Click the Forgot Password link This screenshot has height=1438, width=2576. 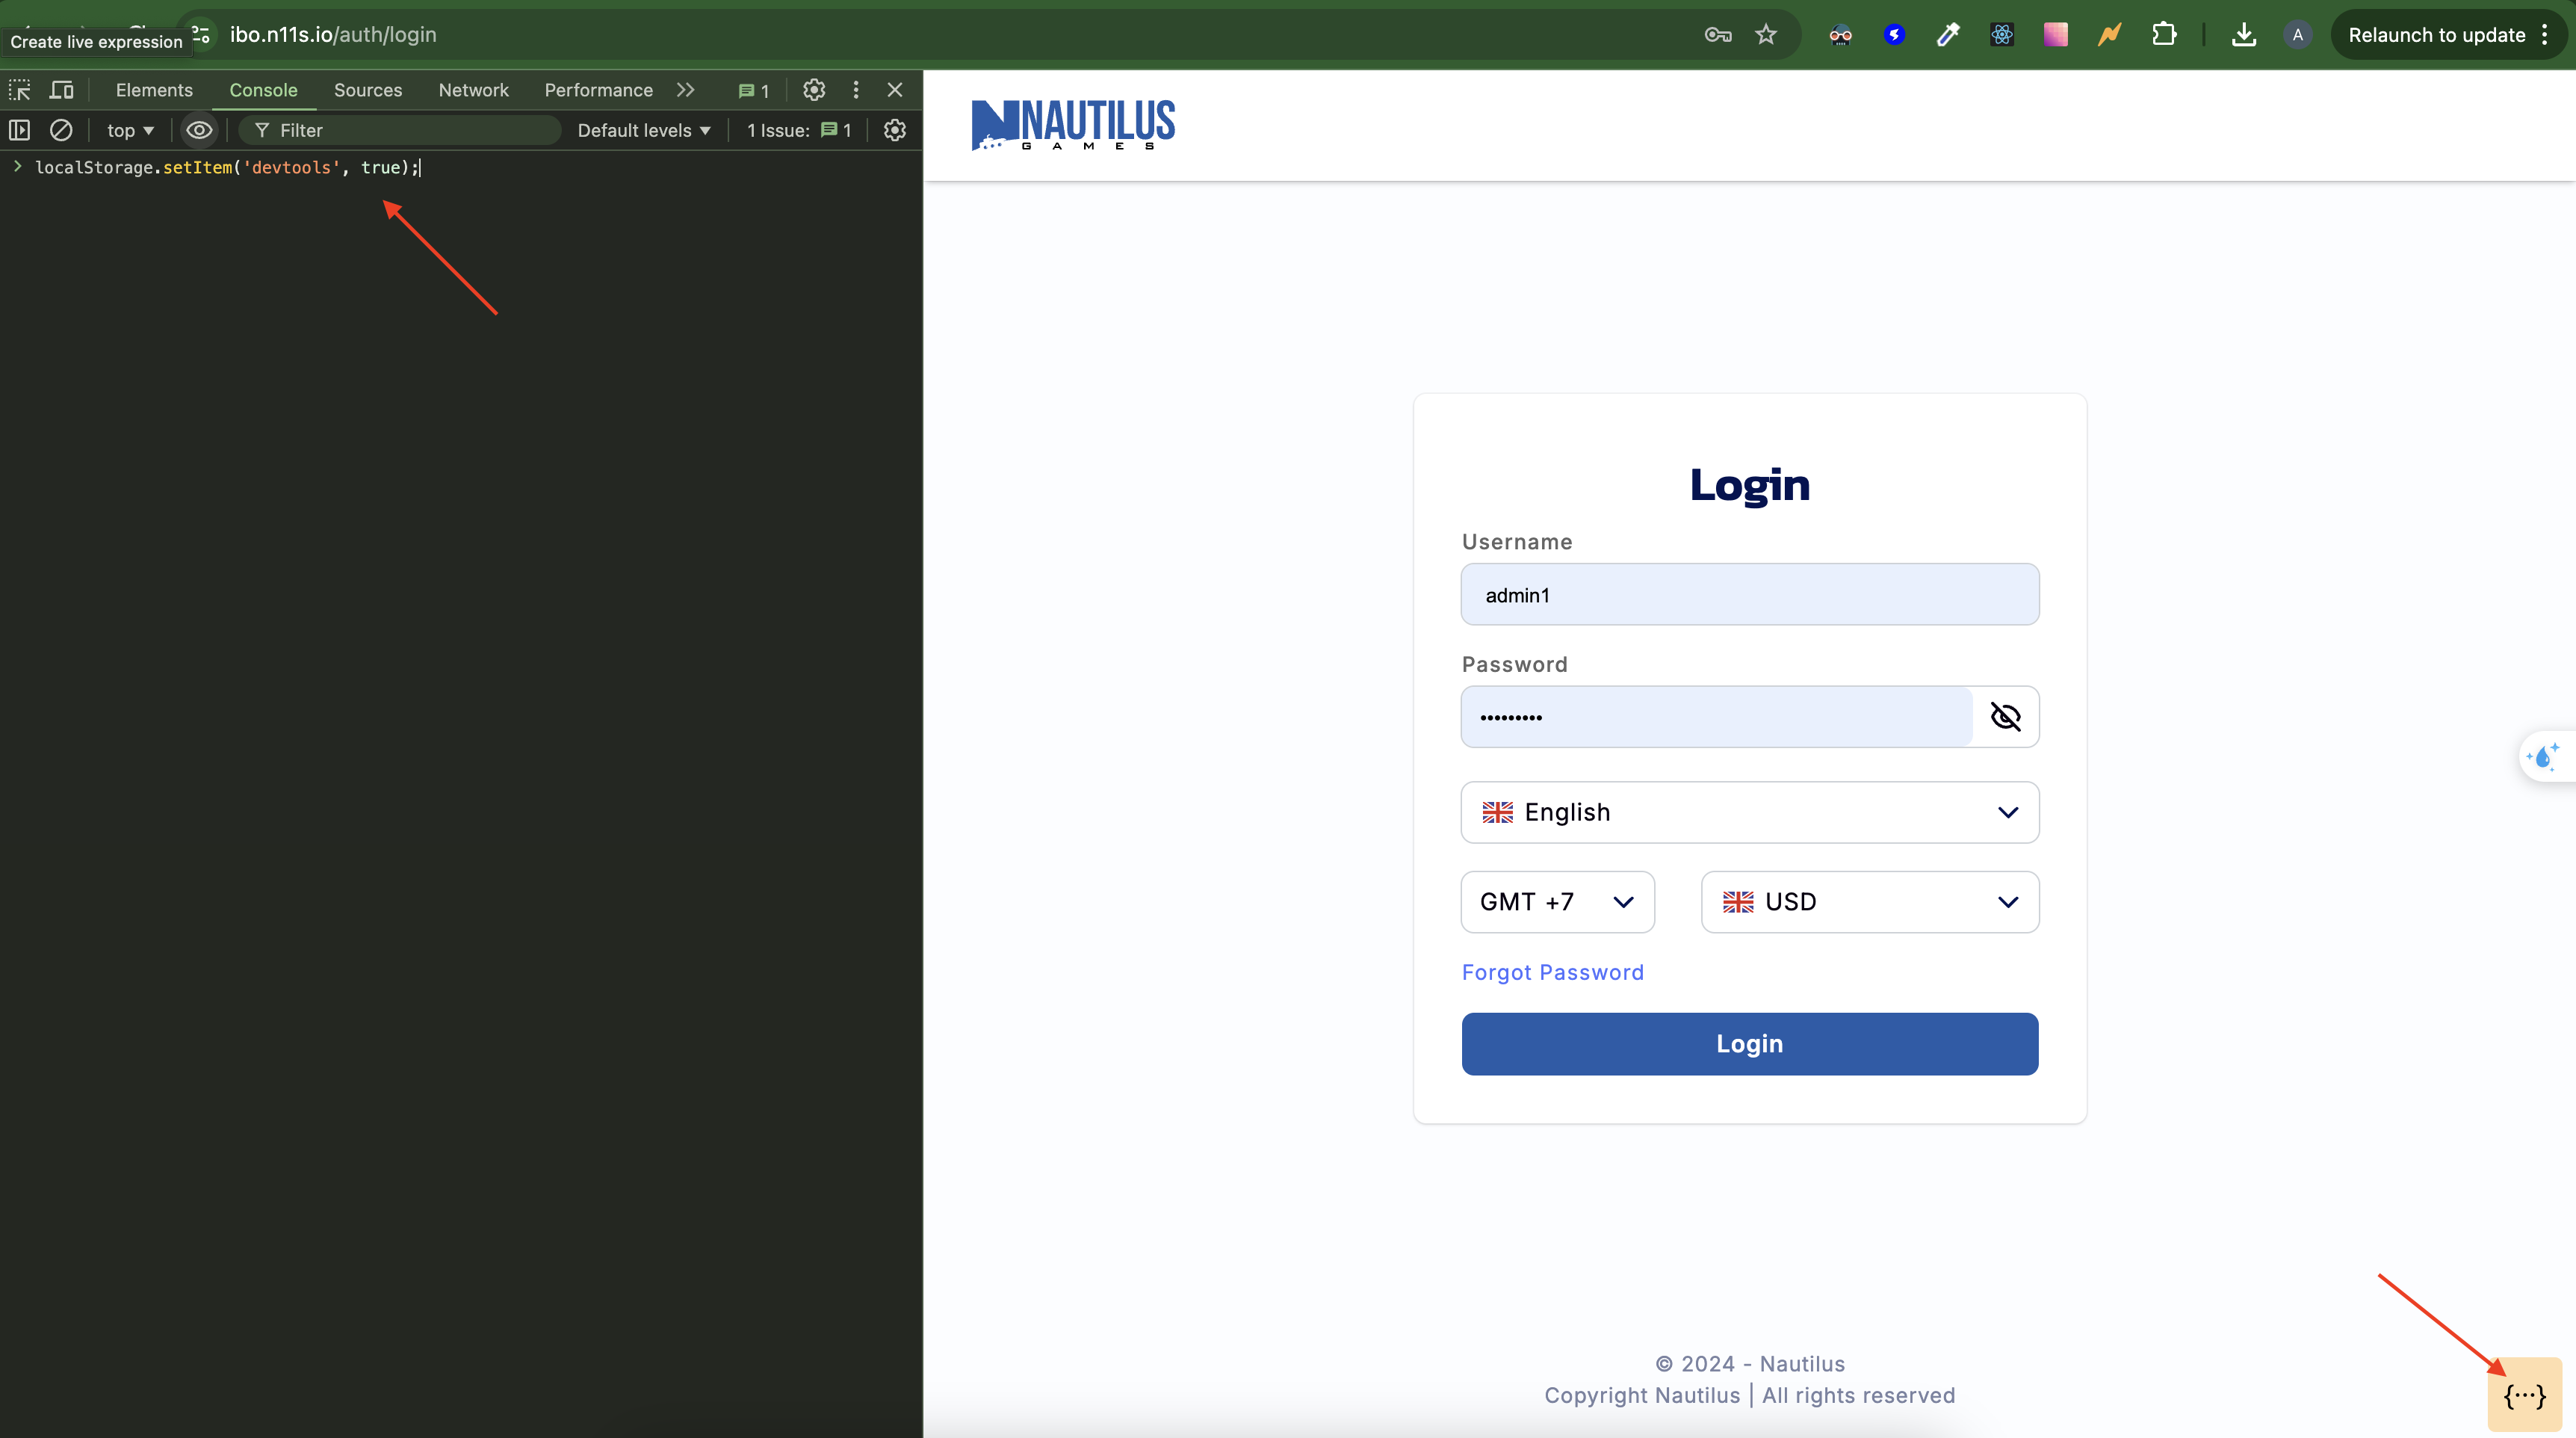coord(1552,972)
